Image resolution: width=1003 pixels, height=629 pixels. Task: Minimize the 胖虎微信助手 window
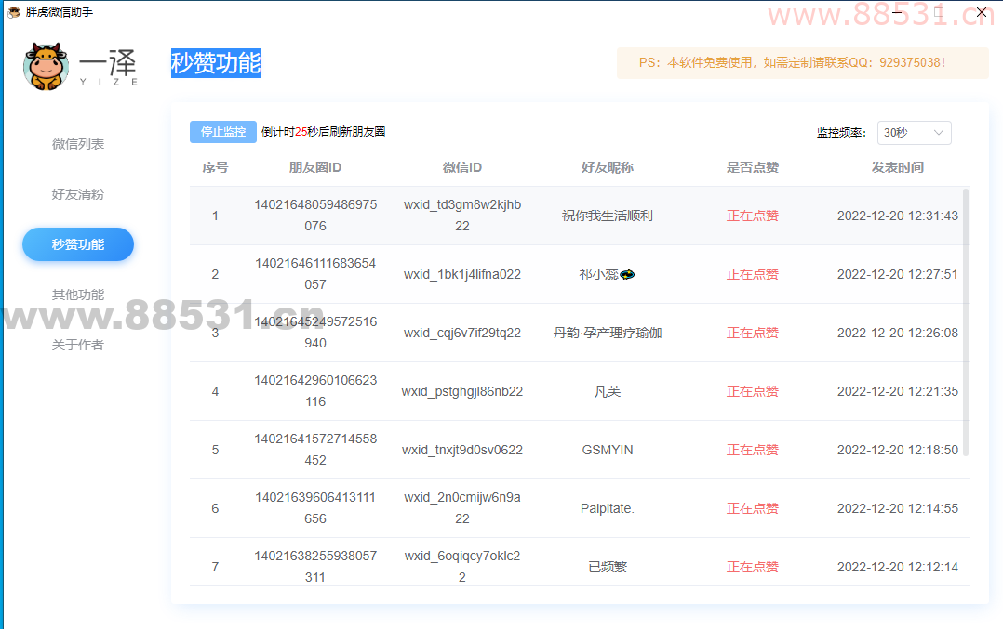coord(897,12)
